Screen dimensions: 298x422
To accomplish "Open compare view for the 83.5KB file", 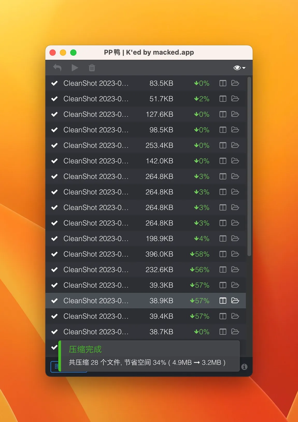I will click(x=223, y=83).
